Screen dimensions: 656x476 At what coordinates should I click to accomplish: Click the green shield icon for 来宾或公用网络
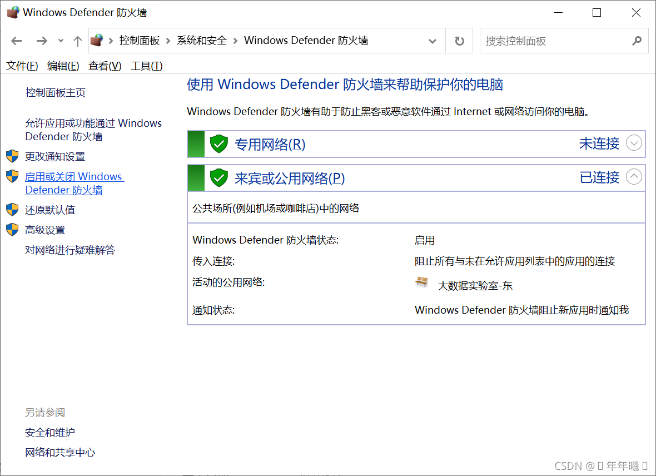click(218, 177)
